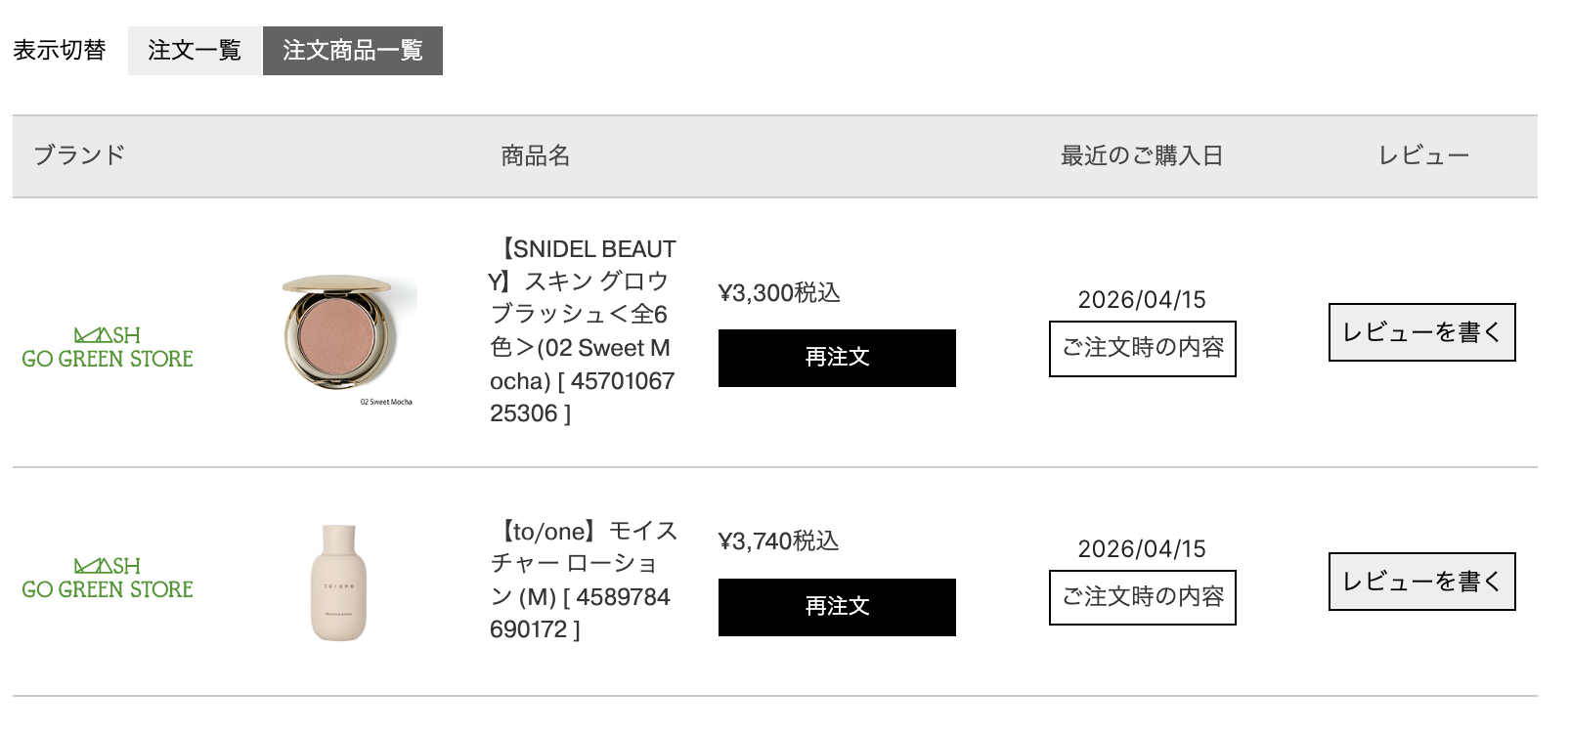Switch to the 注文一覧 tab
The height and width of the screenshot is (735, 1570).
click(x=195, y=50)
